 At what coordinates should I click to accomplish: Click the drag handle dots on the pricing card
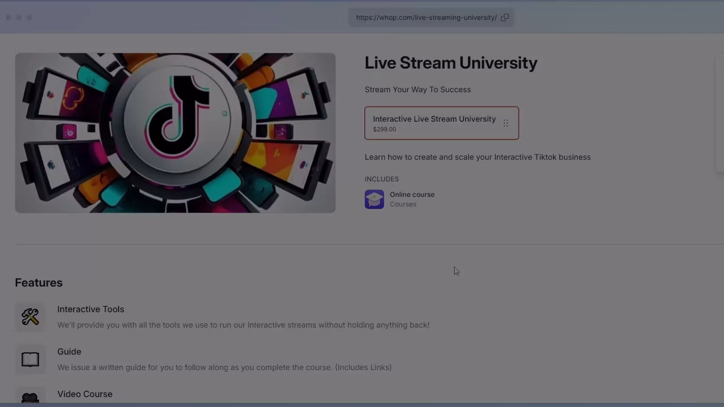(506, 123)
